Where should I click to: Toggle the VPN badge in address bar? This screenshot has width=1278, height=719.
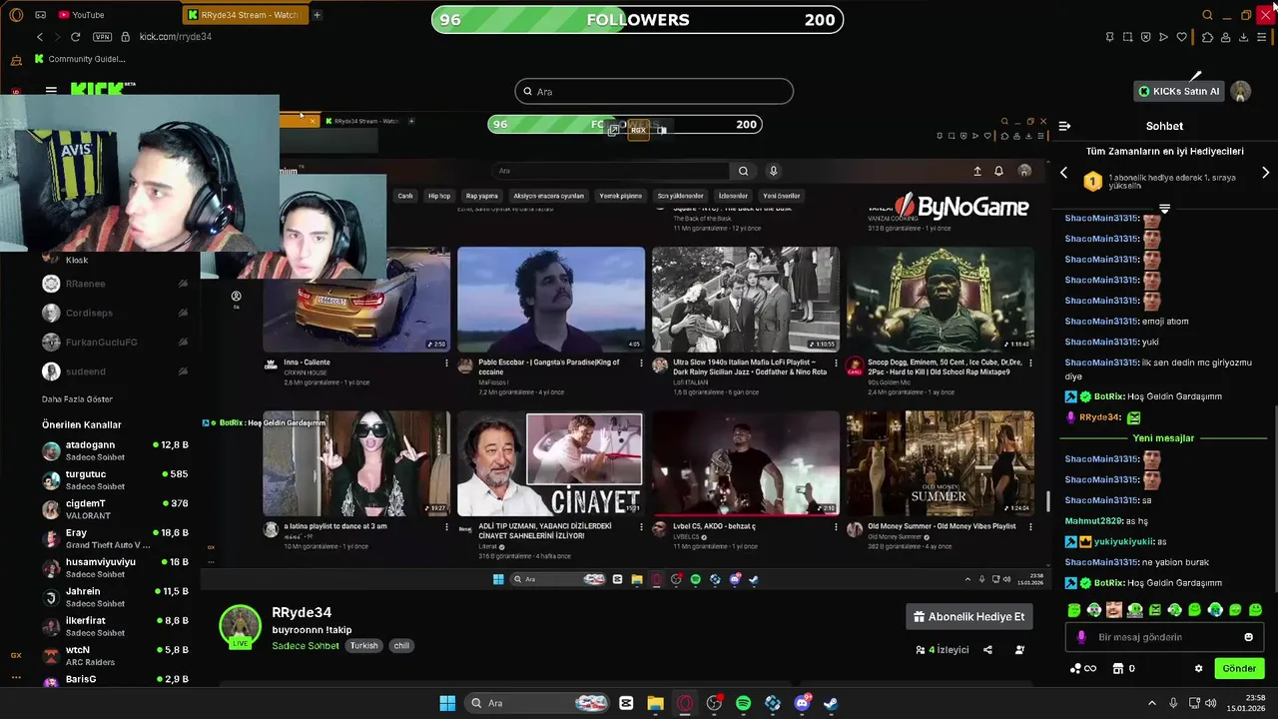tap(102, 37)
